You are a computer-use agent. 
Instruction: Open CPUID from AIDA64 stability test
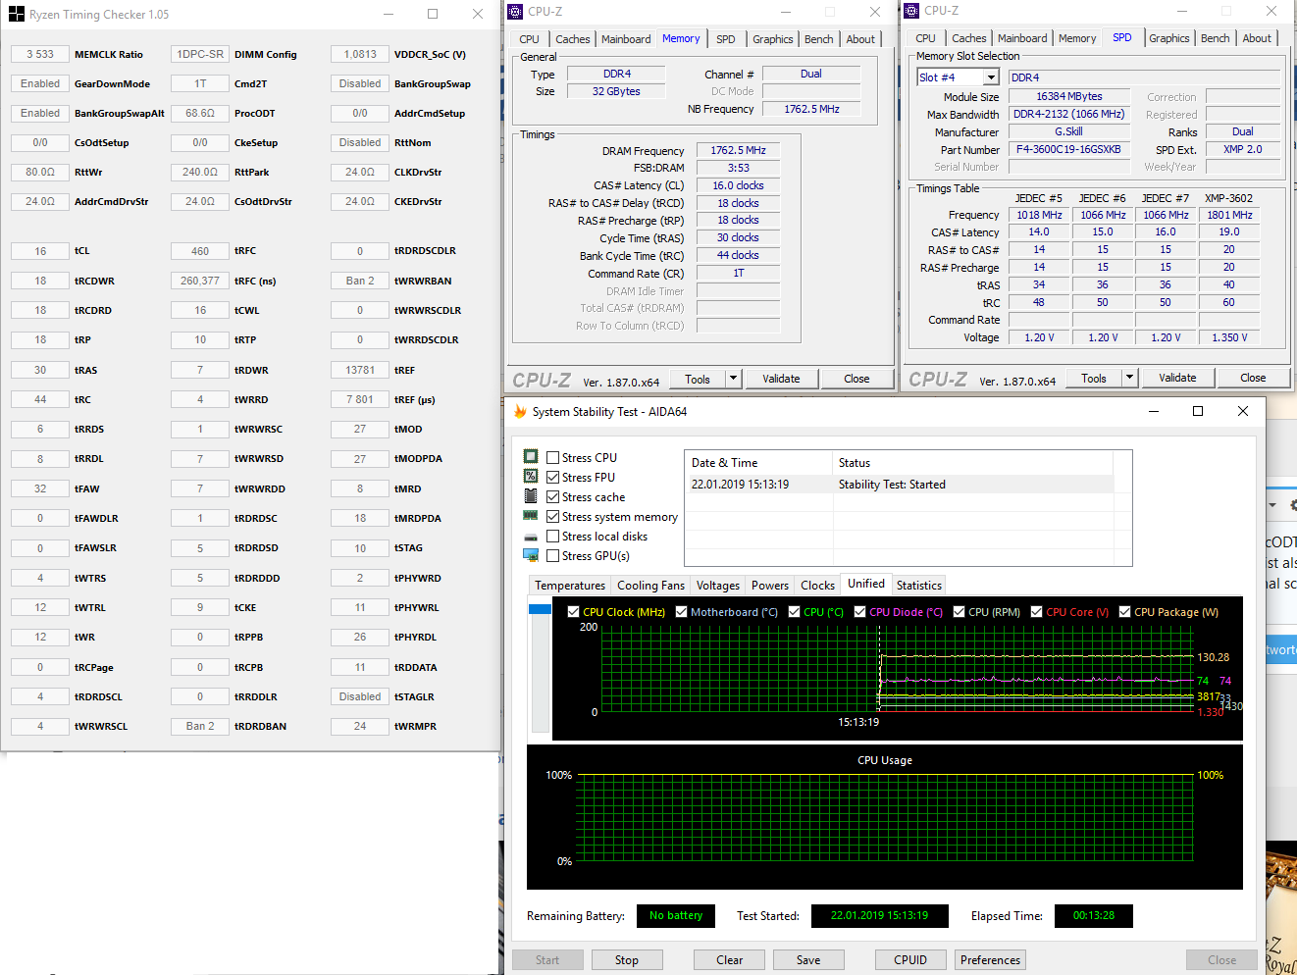tap(910, 960)
